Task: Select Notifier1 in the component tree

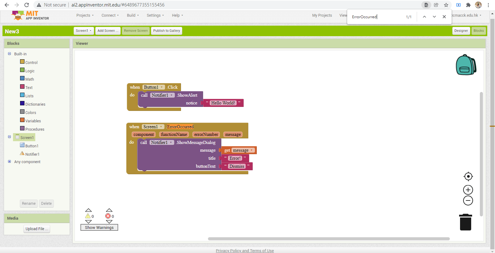Action: coord(32,154)
